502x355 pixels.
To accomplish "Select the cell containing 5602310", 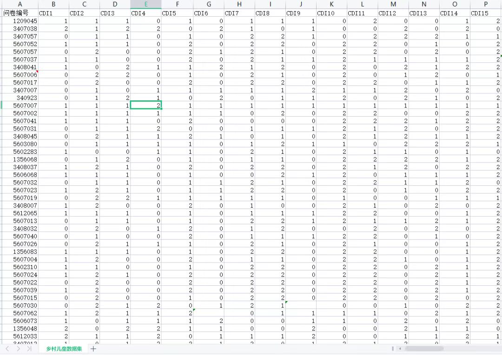I will click(x=20, y=267).
